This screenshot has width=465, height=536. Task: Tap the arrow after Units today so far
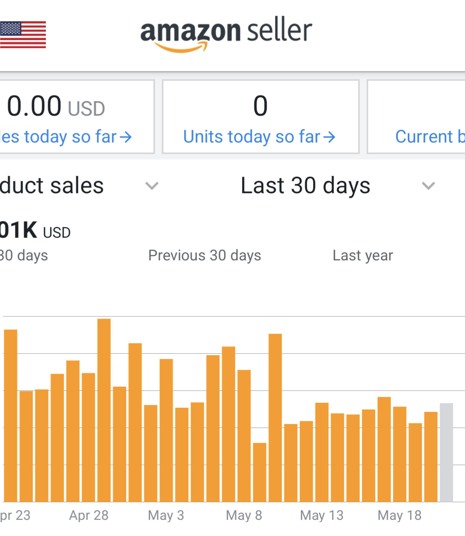329,137
